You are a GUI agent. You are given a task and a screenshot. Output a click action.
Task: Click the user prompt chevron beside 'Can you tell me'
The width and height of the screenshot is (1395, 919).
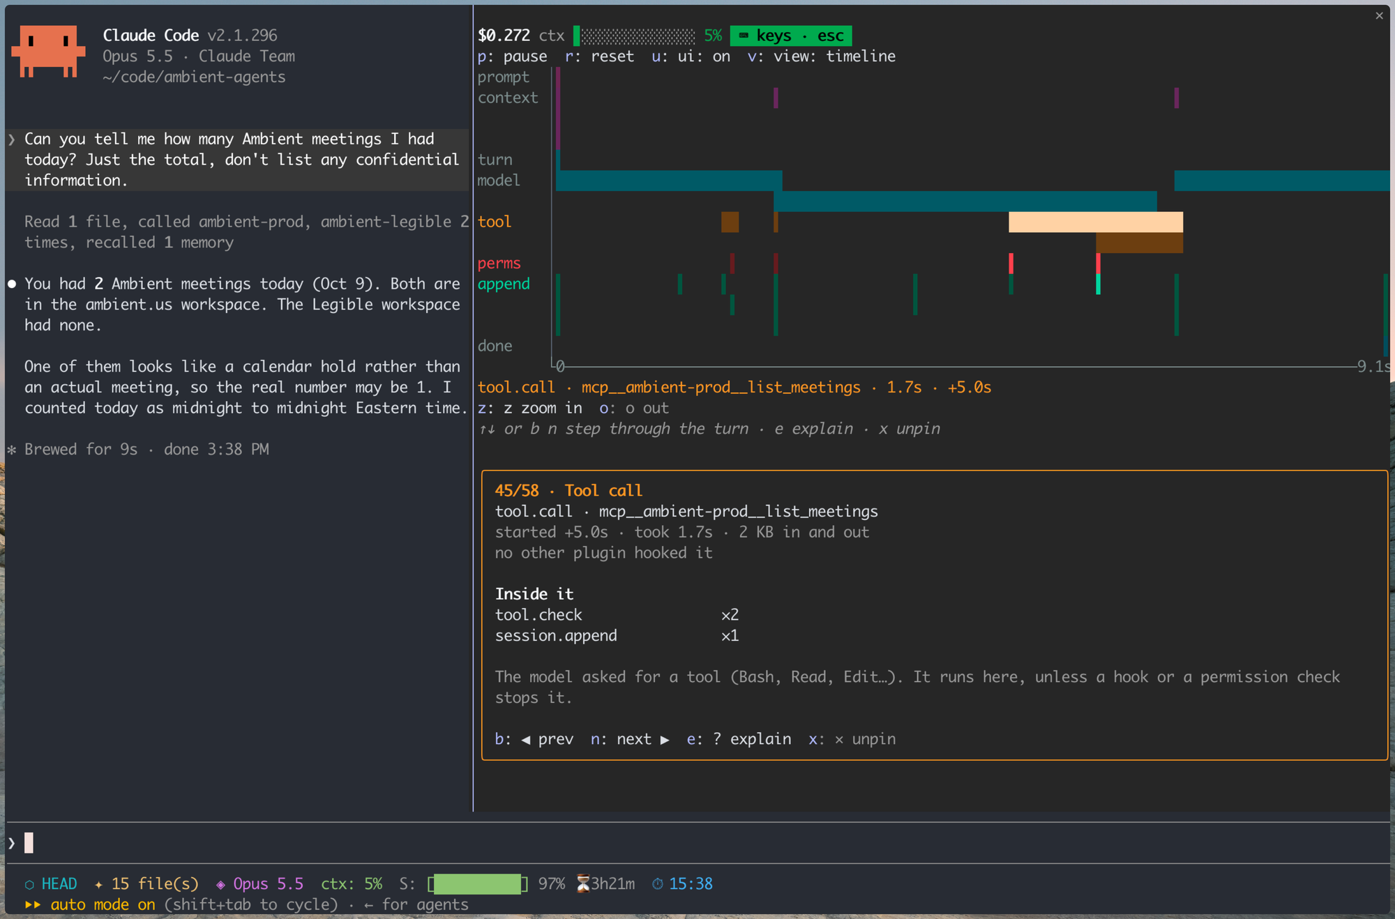click(12, 139)
